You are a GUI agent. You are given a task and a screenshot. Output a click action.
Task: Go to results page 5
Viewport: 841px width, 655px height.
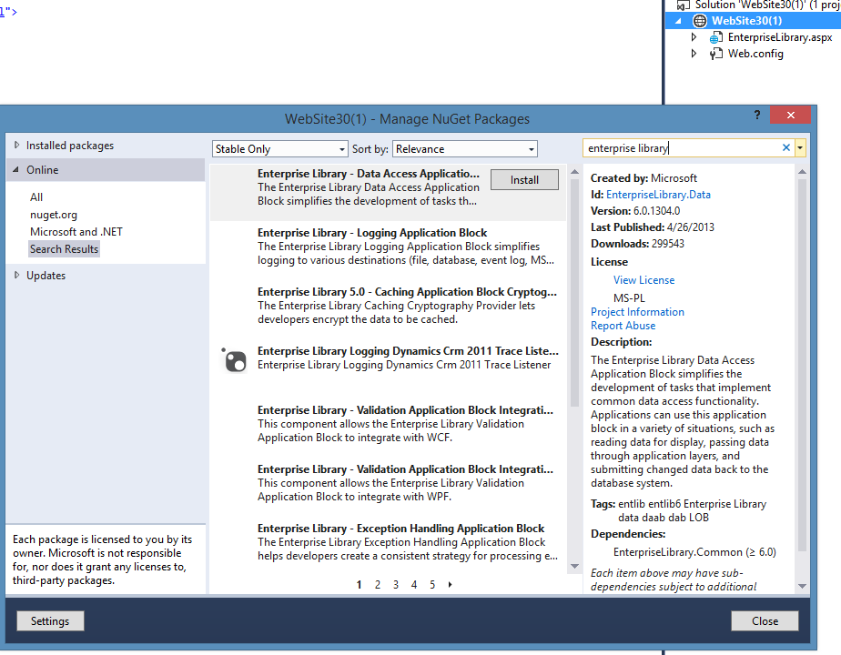[x=432, y=585]
